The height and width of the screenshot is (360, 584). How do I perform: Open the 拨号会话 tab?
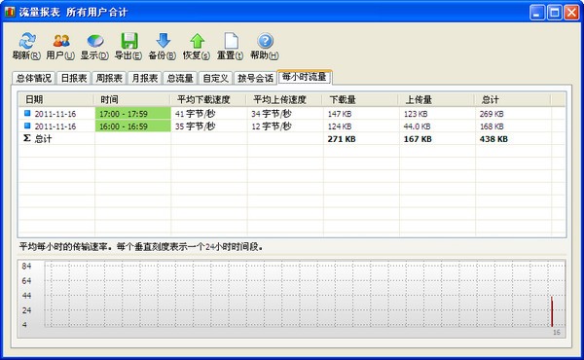[x=255, y=78]
